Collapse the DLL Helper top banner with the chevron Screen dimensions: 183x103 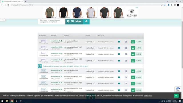[x=3, y=20]
